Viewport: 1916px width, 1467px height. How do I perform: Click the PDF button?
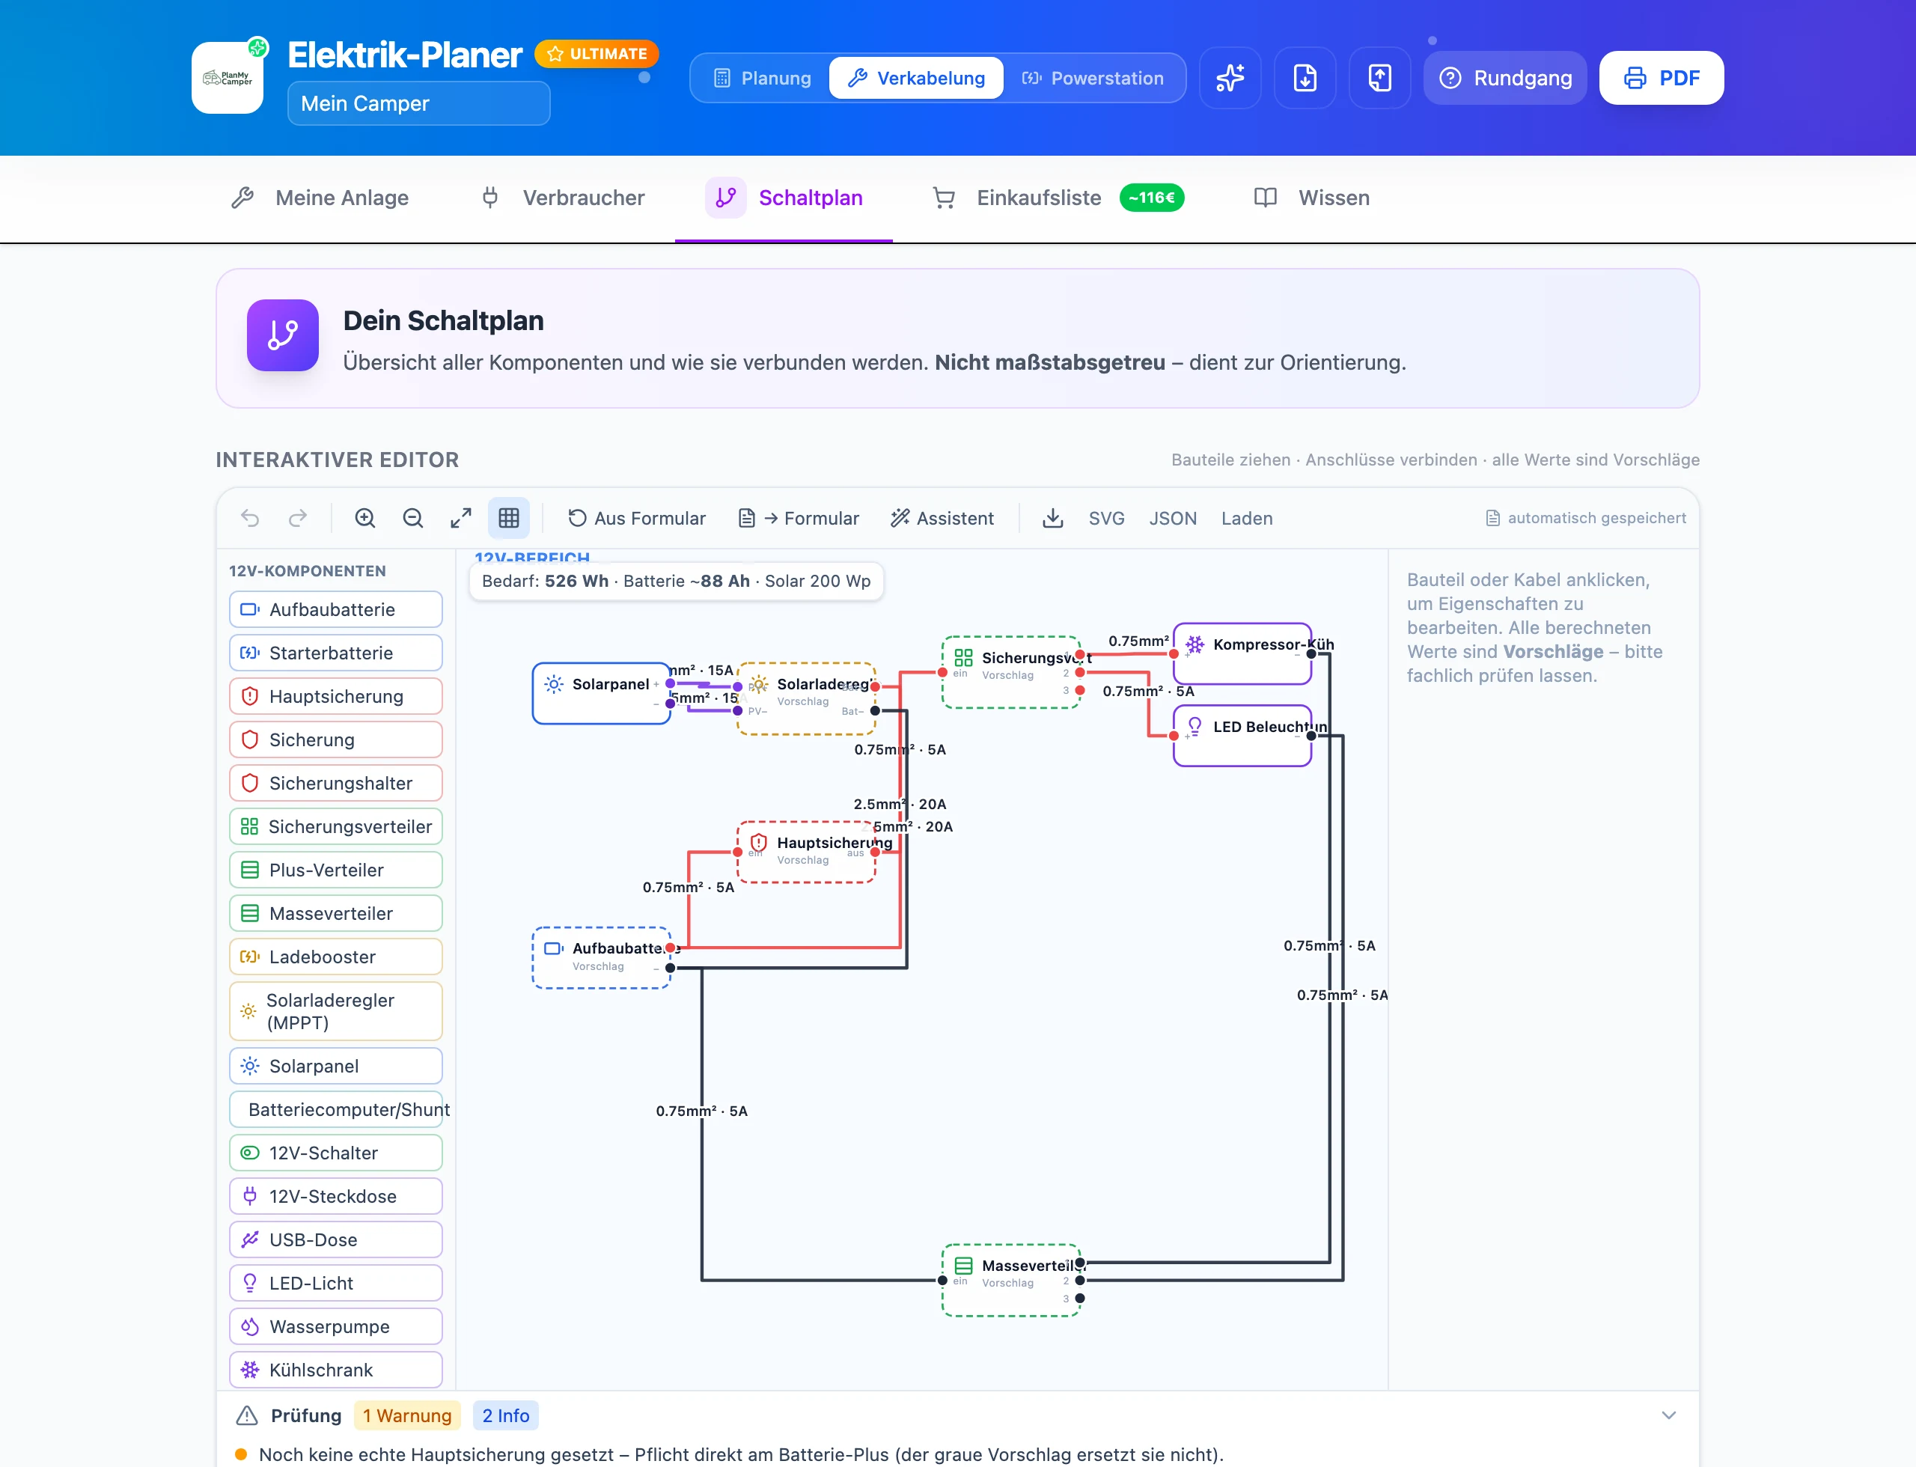(1661, 78)
